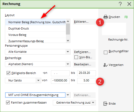
Task: Click the layout list scroll-down arrow
Action: [x=68, y=41]
